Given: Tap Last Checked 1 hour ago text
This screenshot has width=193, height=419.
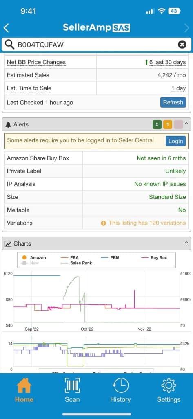Looking at the screenshot, I should 40,103.
